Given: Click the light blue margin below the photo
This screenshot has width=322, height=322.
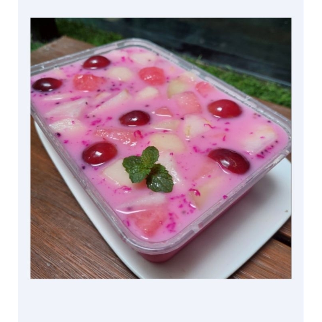Looking at the screenshot, I should (161, 300).
